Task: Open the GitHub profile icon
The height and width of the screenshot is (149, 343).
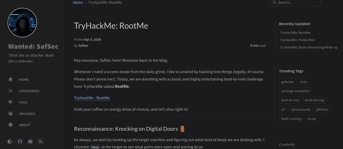Action: [20, 141]
